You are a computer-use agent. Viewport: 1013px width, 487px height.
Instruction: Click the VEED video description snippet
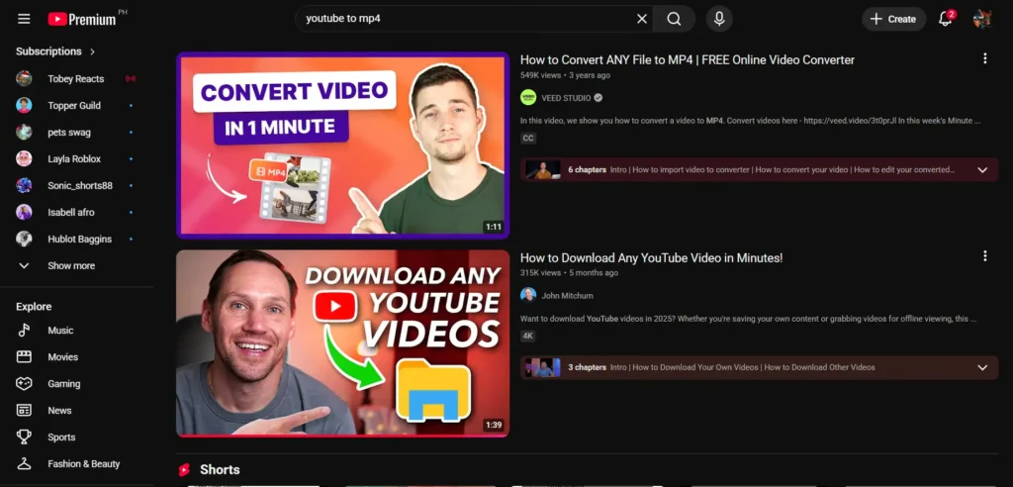pos(751,121)
